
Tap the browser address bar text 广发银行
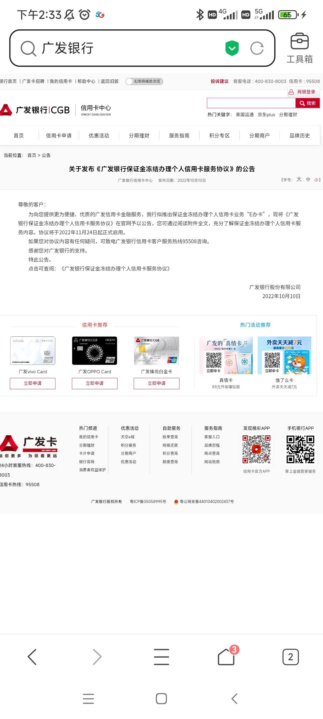pyautogui.click(x=68, y=48)
